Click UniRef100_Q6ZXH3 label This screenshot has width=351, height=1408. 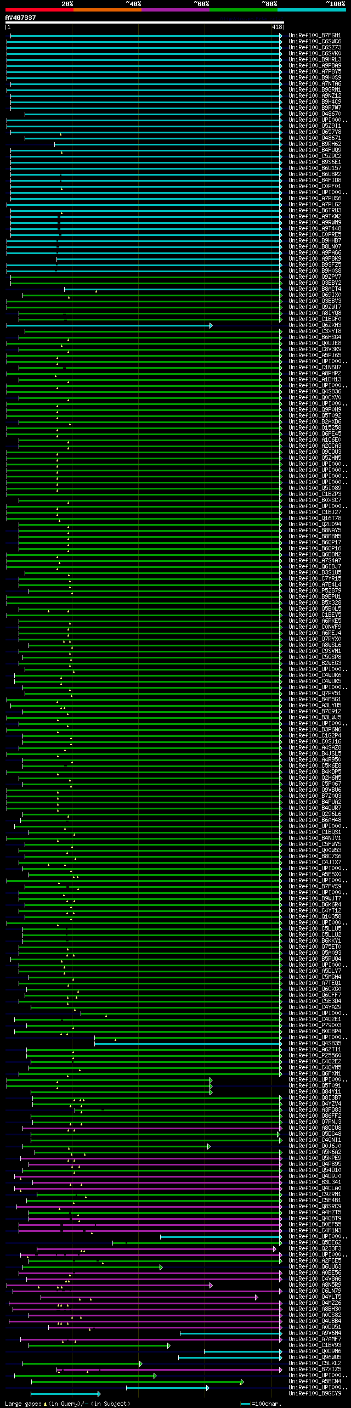(315, 325)
